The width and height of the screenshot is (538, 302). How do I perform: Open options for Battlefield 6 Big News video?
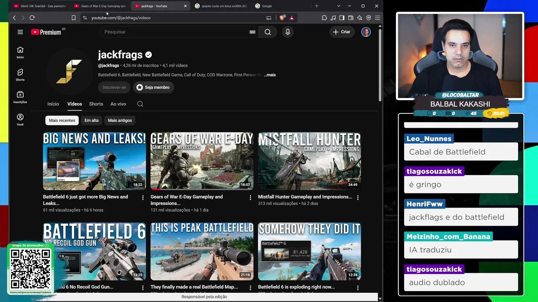tap(143, 198)
